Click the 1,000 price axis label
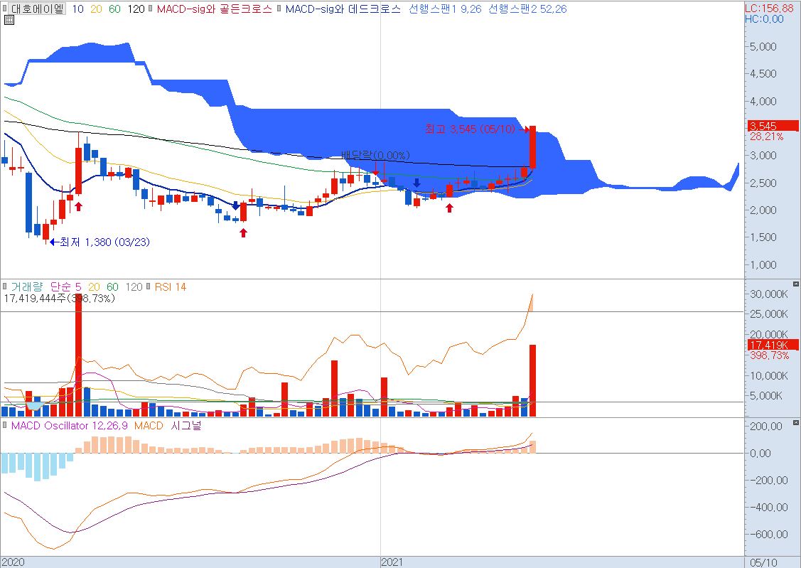801x568 pixels. [763, 264]
